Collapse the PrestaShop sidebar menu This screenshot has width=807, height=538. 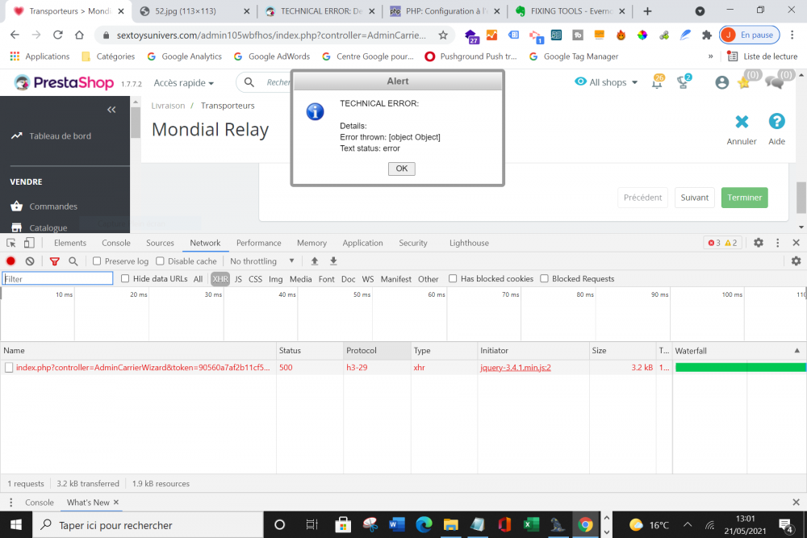tap(111, 110)
